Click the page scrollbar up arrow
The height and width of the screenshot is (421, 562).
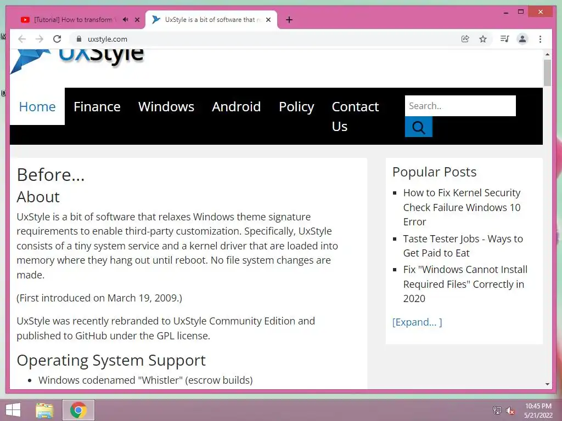pos(547,54)
